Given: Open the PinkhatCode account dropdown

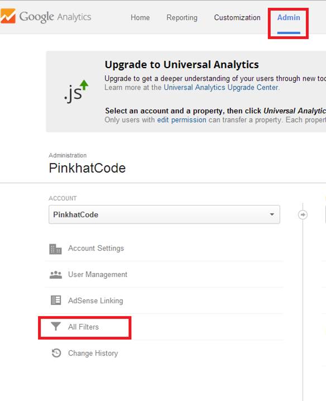Looking at the screenshot, I should click(x=164, y=214).
